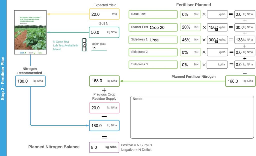Click the plus icon in Starter Fert rate field
The width and height of the screenshot is (256, 156).
(x=216, y=29)
